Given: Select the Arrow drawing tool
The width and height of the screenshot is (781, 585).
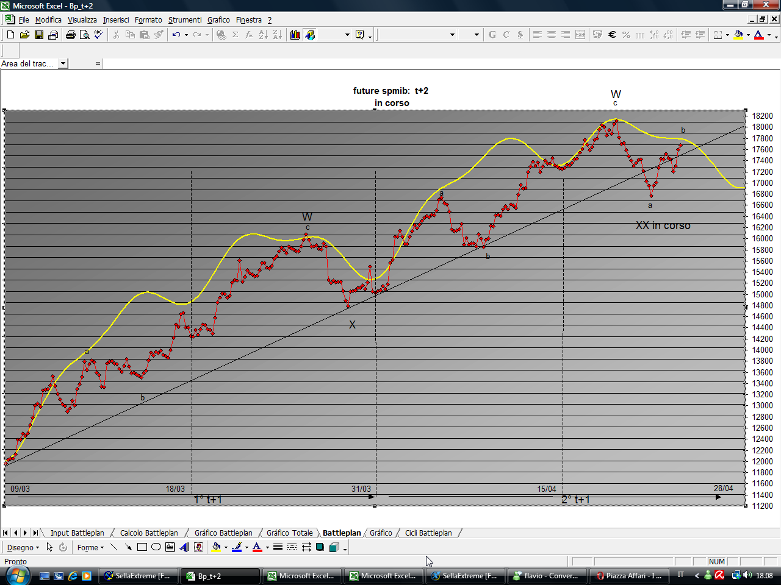Looking at the screenshot, I should pyautogui.click(x=128, y=547).
